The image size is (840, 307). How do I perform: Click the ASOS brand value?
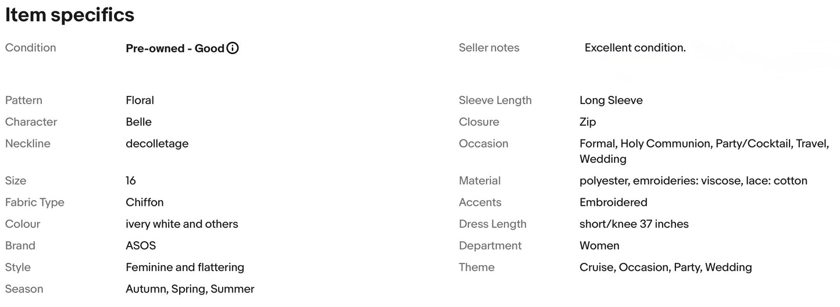click(x=141, y=245)
